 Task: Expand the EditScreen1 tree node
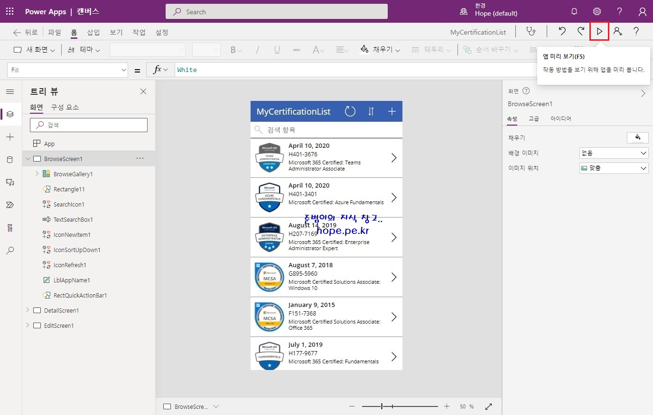click(28, 325)
